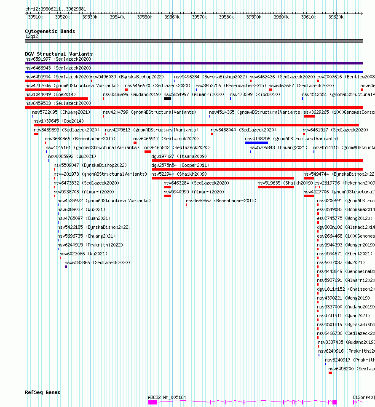
Task: Click the red nsv4527706 variant bar
Action: 309,196
